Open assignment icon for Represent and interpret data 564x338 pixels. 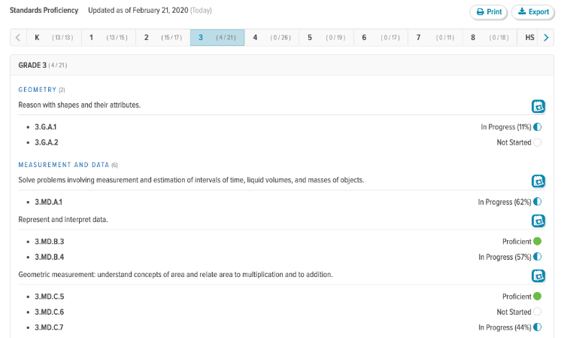click(538, 221)
